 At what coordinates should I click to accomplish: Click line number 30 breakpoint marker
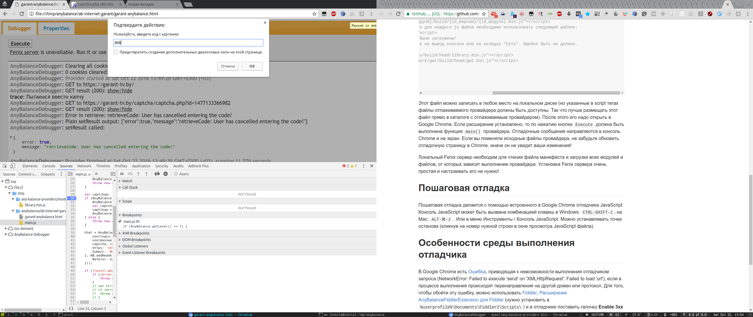coord(72,198)
